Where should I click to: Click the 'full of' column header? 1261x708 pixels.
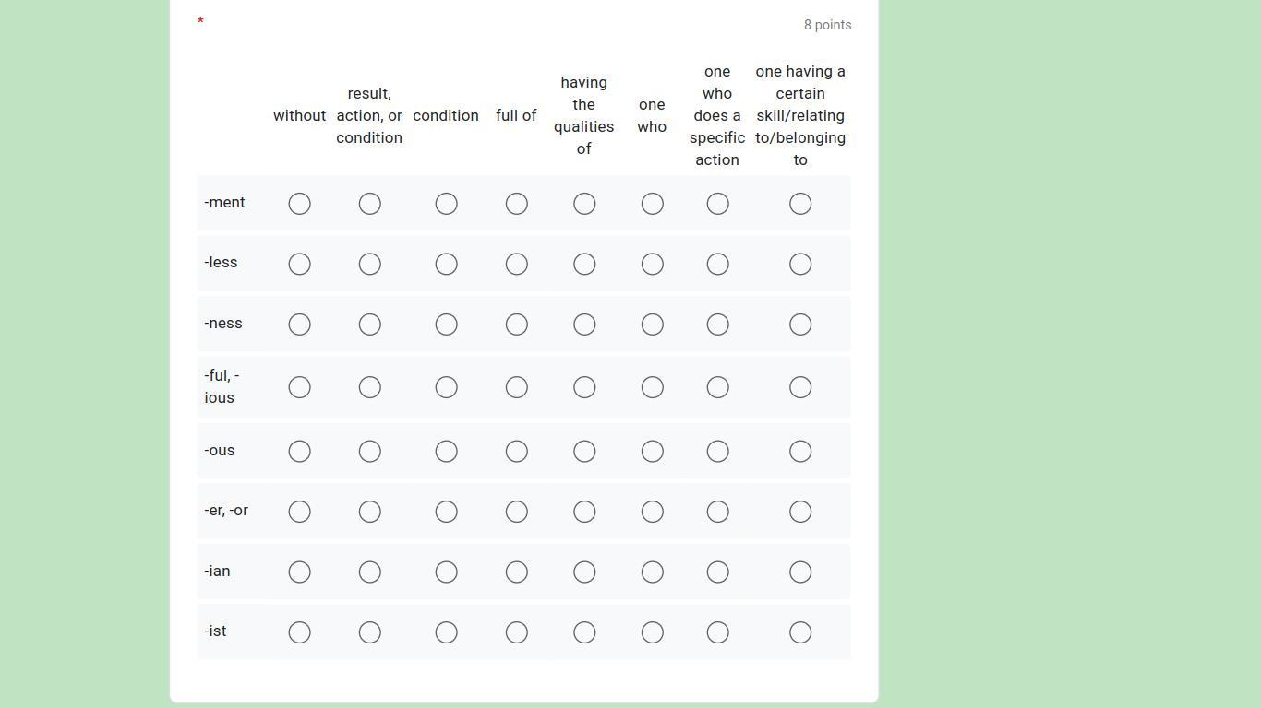(516, 116)
